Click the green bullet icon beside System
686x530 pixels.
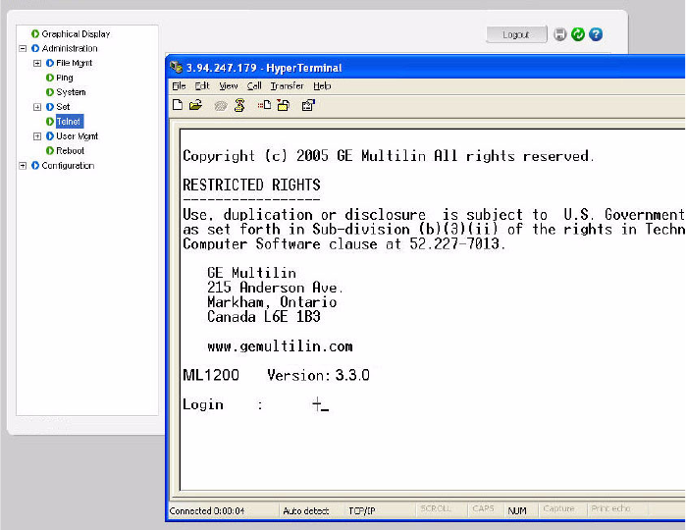pyautogui.click(x=50, y=92)
